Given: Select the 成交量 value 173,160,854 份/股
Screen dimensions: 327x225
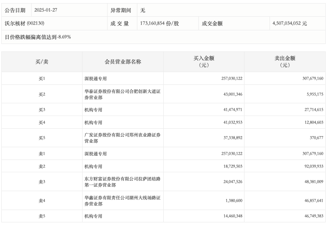Looking at the screenshot, I should (159, 23).
